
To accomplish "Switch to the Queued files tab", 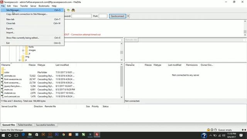I will pyautogui.click(x=8, y=125).
